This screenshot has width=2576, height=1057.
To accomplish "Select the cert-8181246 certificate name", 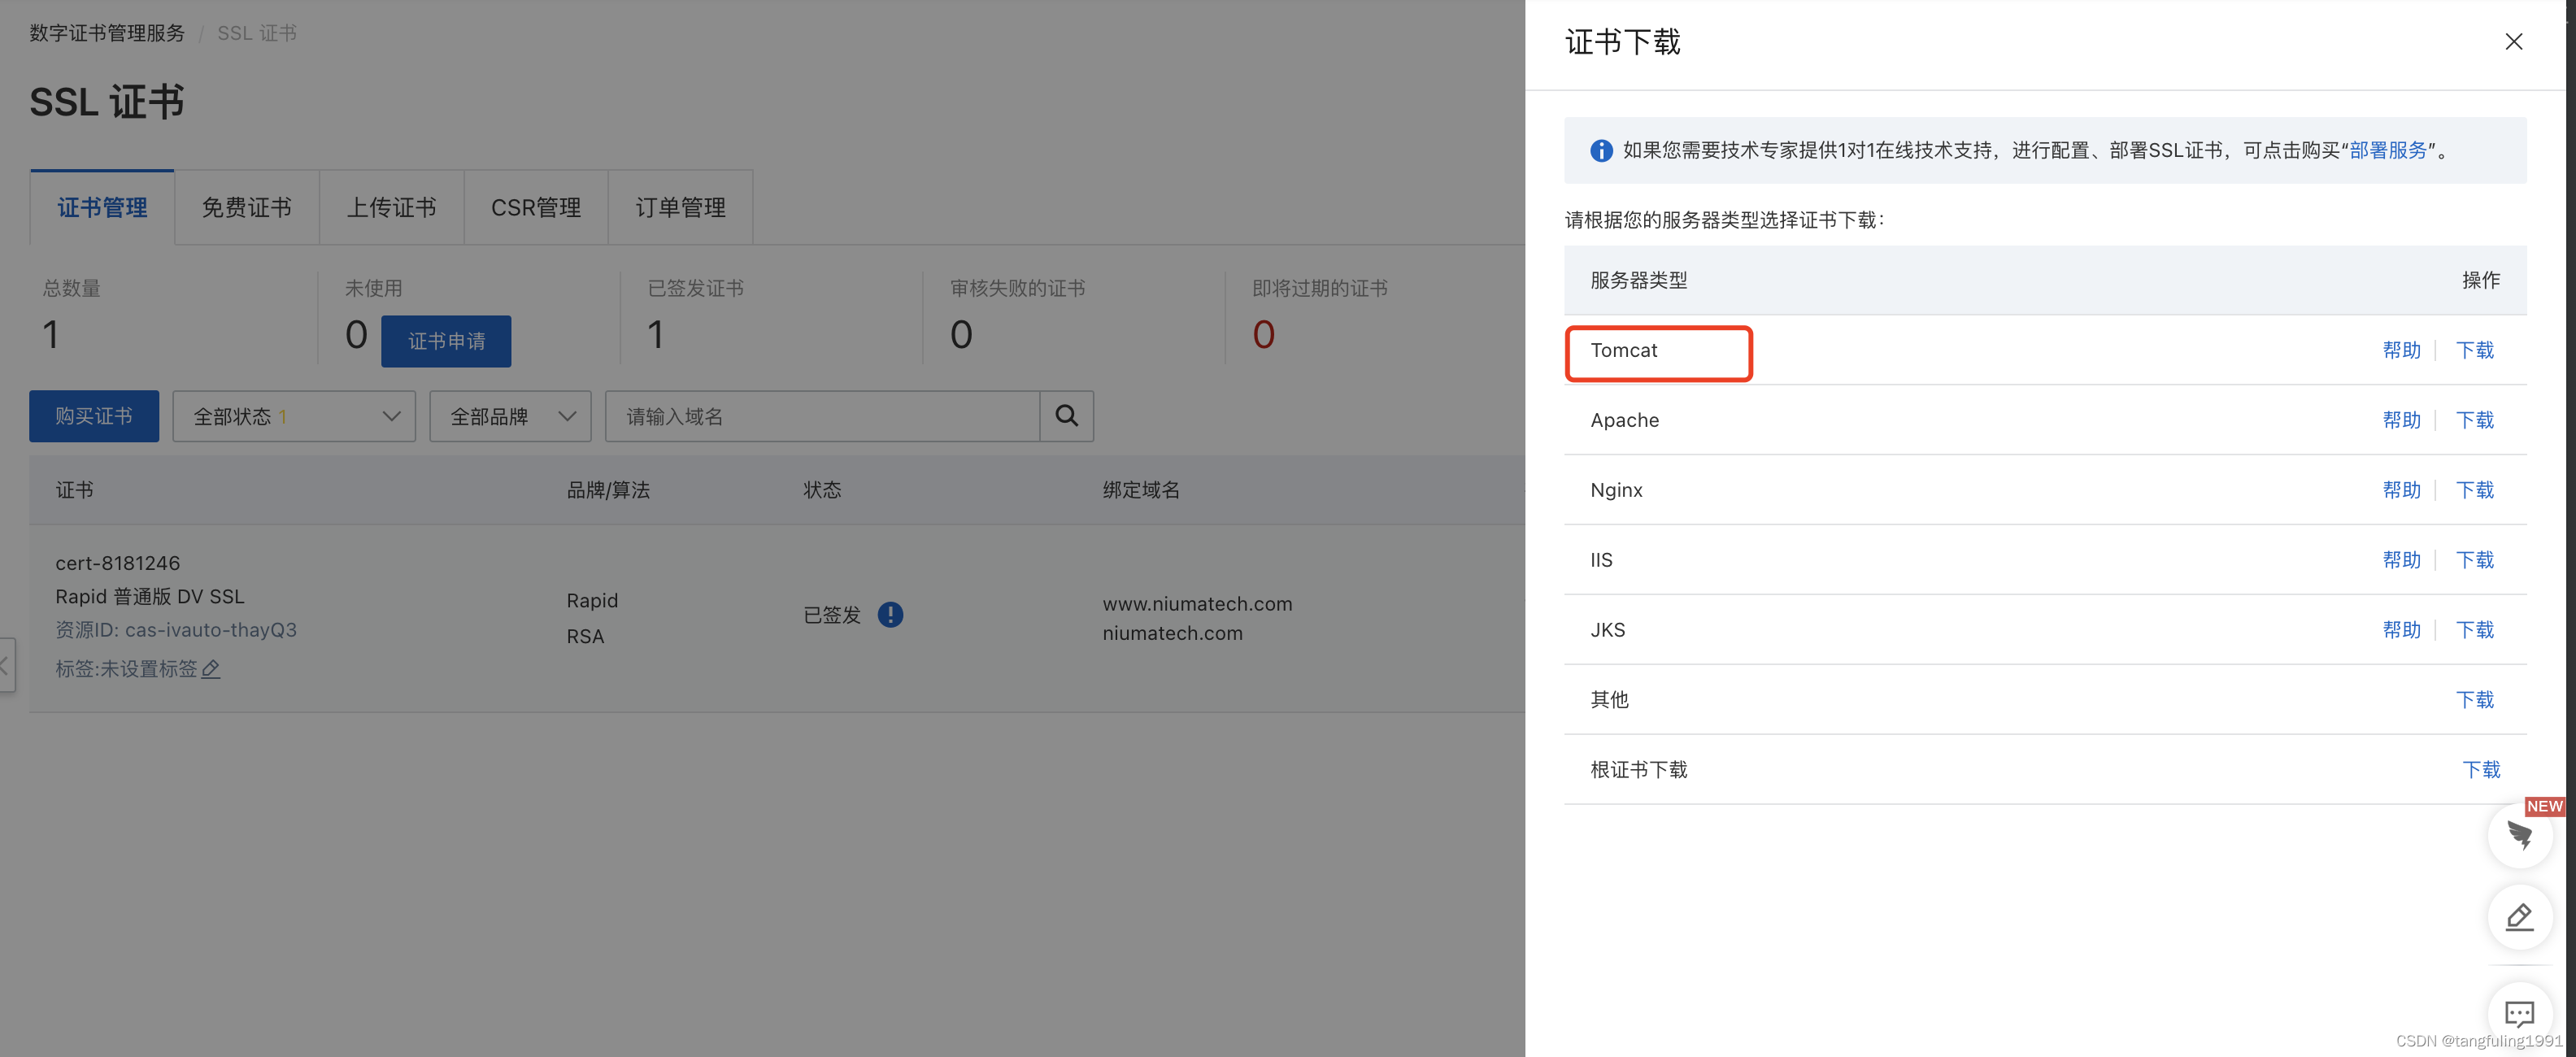I will pyautogui.click(x=118, y=563).
